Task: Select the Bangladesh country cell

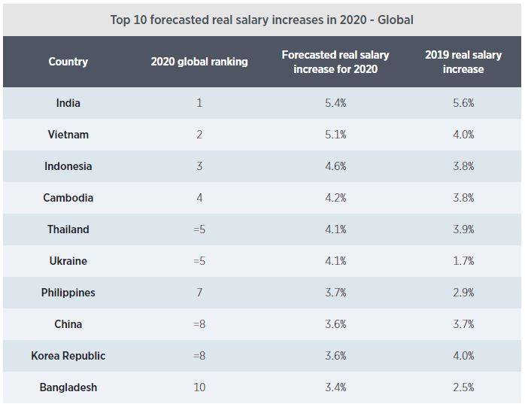Action: pyautogui.click(x=68, y=387)
